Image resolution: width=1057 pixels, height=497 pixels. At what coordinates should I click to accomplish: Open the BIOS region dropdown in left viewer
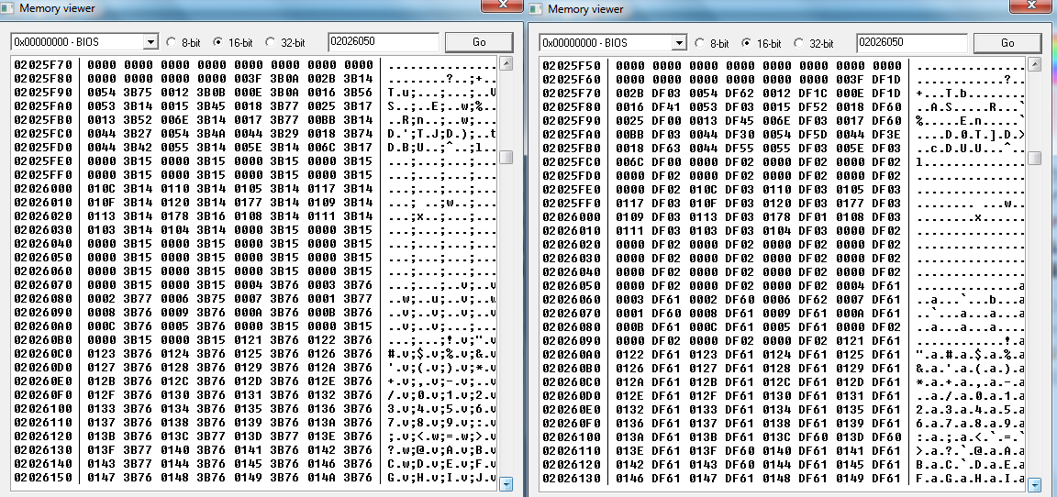(150, 42)
